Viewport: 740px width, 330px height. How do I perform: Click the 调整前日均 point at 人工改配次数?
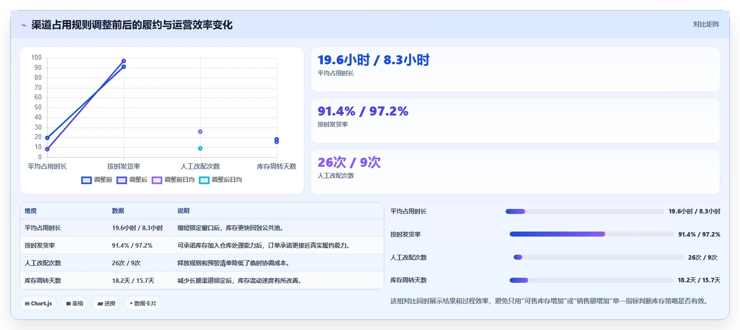200,132
